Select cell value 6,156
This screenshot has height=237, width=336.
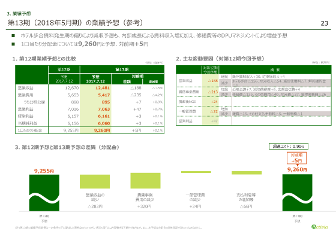[x=73, y=123]
